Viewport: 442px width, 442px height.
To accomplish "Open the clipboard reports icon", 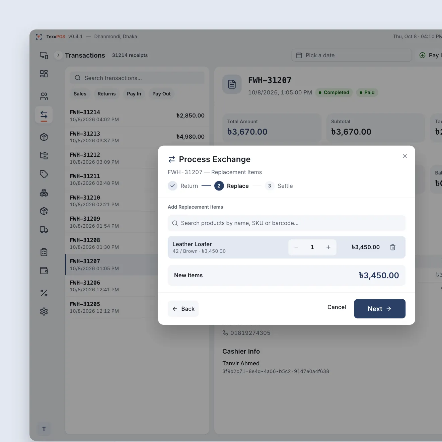I will [44, 252].
